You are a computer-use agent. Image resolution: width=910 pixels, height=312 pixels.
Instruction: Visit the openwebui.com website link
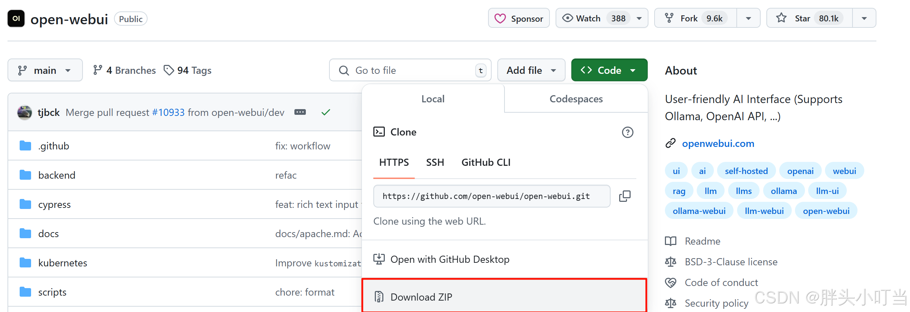pos(718,143)
